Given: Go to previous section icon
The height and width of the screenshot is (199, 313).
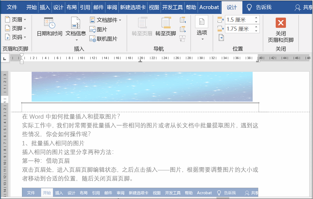Looking at the screenshot, I should 183,20.
